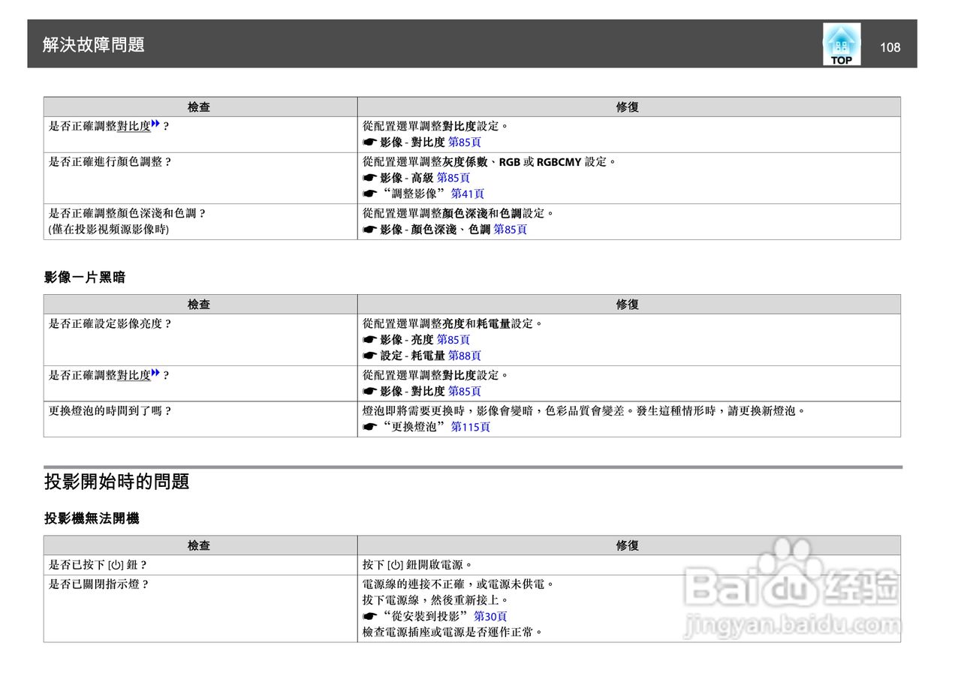Click the 投影開始時的問題 section heading
This screenshot has height=679, width=961.
116,482
